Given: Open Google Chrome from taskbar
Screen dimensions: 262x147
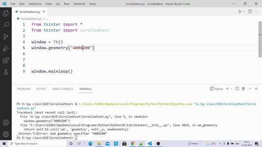Looking at the screenshot, I should [x=133, y=143].
